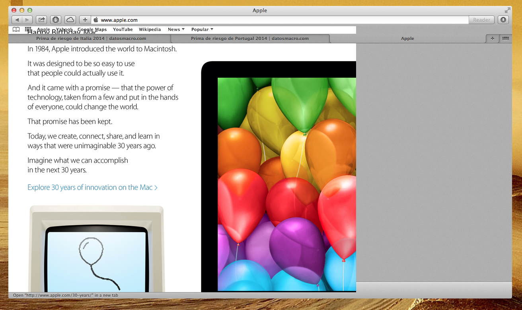
Task: Go back with the left arrow button
Action: coord(17,20)
